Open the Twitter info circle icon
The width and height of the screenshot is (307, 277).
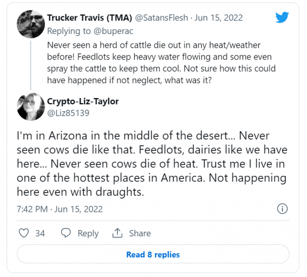(x=283, y=209)
